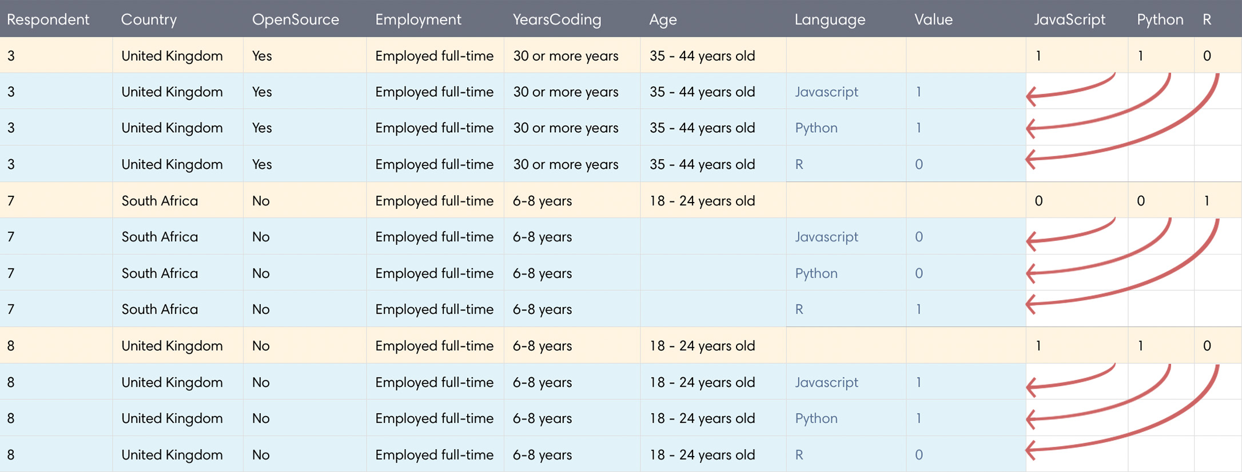The width and height of the screenshot is (1242, 472).
Task: Click Value 0 in respondent 3's R row
Action: (919, 165)
